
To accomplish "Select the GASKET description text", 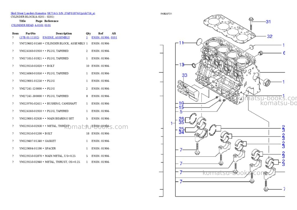I will (50, 141).
